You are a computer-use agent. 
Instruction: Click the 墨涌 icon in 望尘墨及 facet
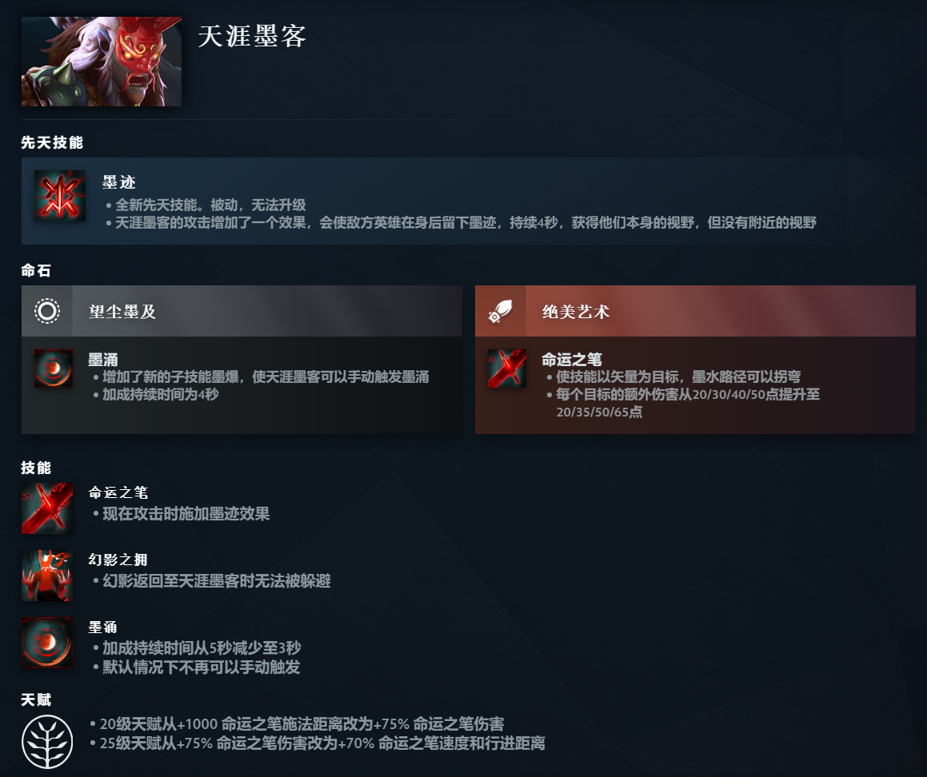54,368
